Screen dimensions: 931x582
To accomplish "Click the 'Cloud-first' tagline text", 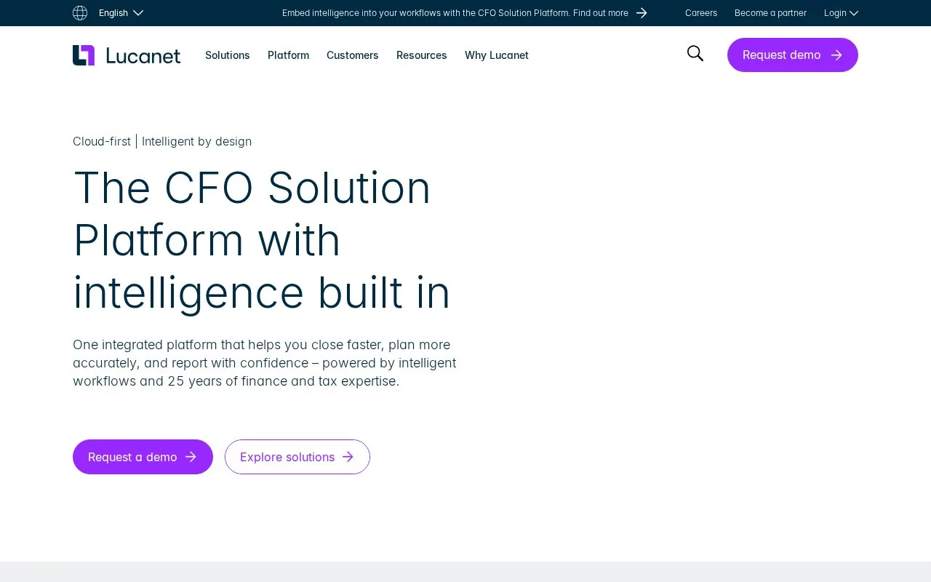I will [x=102, y=141].
